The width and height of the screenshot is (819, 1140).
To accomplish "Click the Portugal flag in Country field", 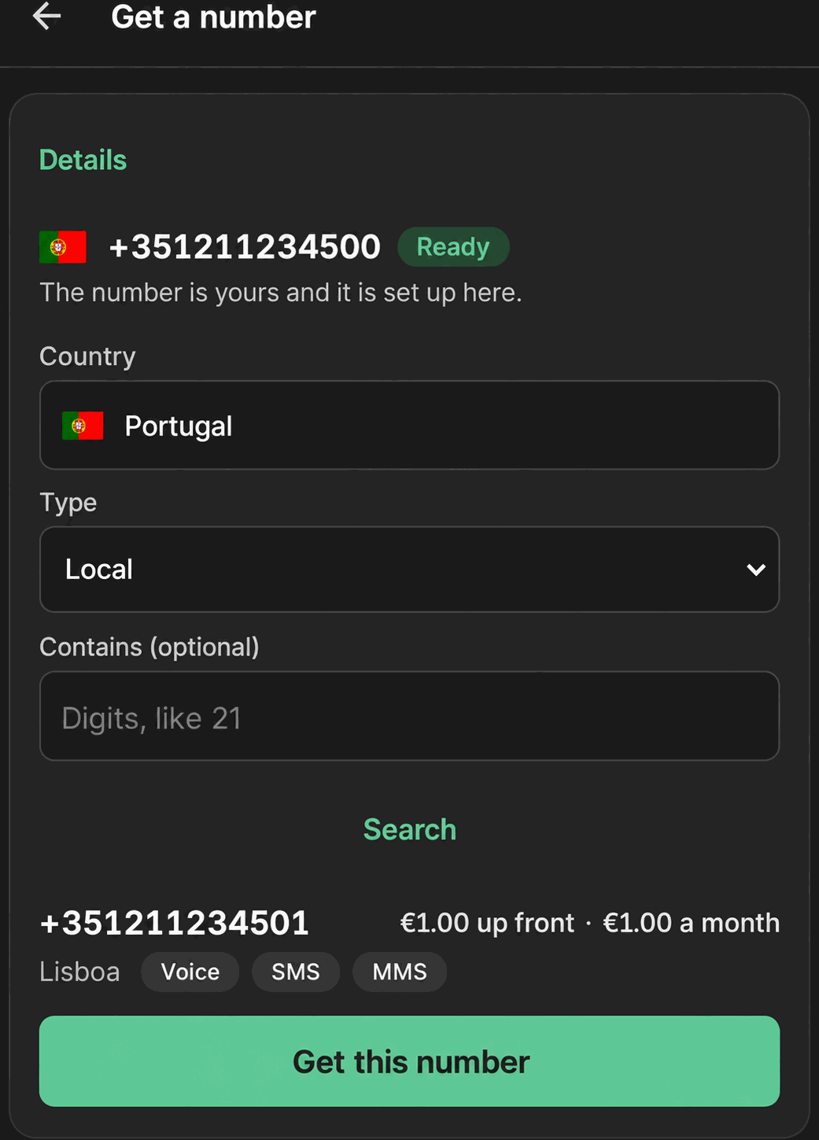I will (83, 426).
